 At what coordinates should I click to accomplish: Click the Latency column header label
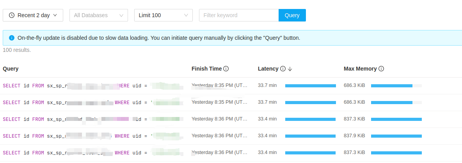tap(268, 69)
